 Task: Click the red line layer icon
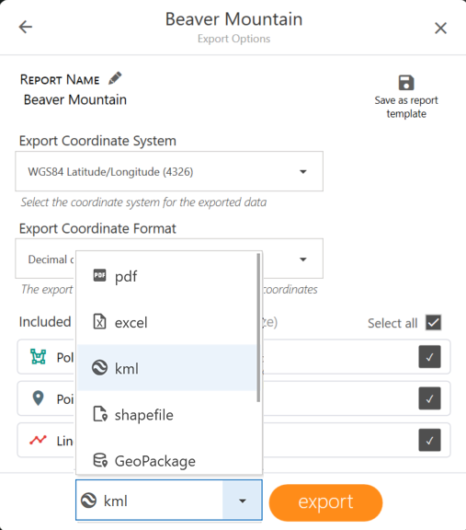[39, 440]
